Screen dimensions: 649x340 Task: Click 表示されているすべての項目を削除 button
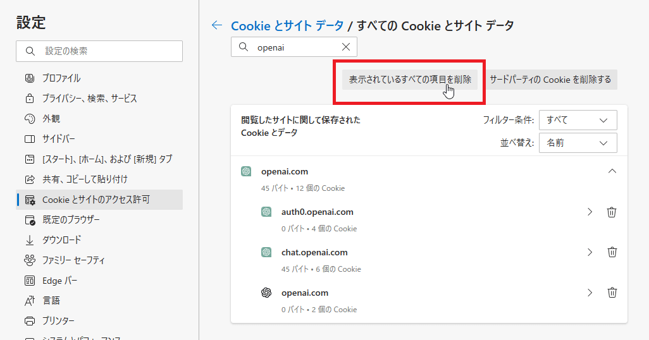tap(410, 80)
